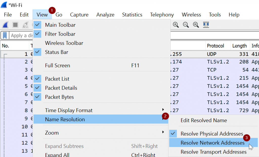Zoom in with the magnifier plus icon
The image size is (259, 157).
click(176, 25)
